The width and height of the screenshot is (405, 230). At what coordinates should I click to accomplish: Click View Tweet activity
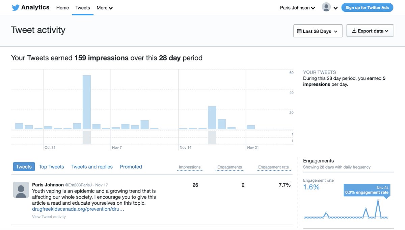click(49, 216)
